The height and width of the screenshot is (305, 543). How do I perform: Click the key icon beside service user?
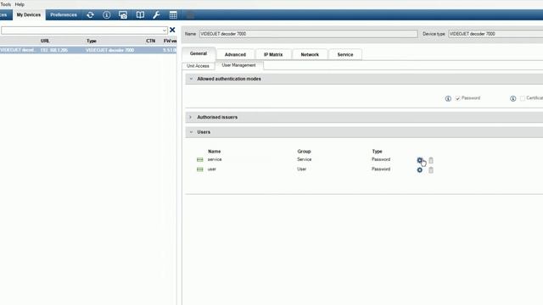point(200,160)
